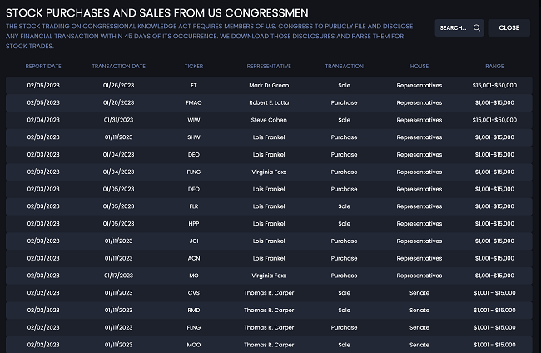Click $15,001-$50,000 range in WW row

[494, 120]
